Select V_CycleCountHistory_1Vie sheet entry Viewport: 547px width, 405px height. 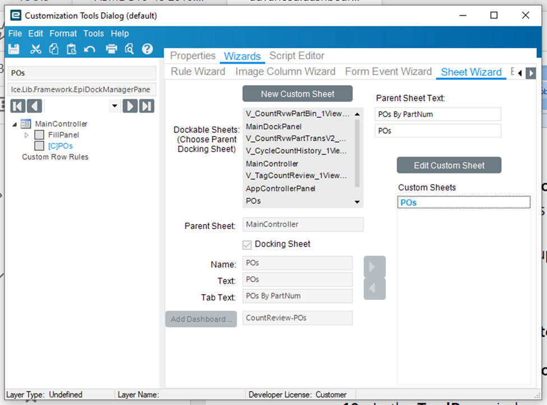click(296, 151)
